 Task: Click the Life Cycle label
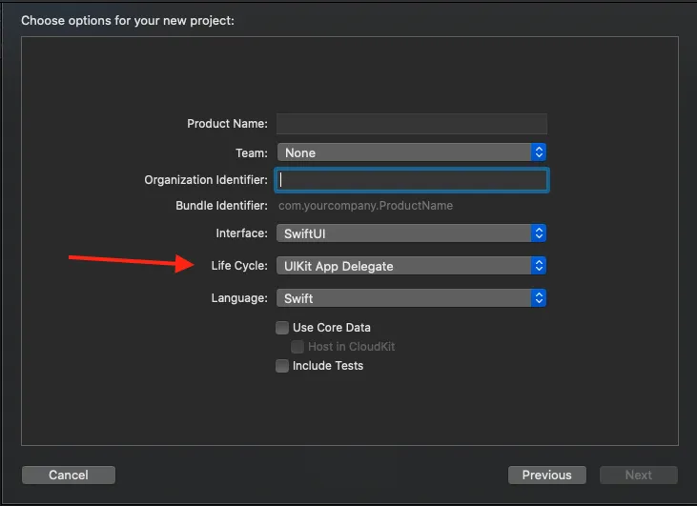(x=239, y=266)
